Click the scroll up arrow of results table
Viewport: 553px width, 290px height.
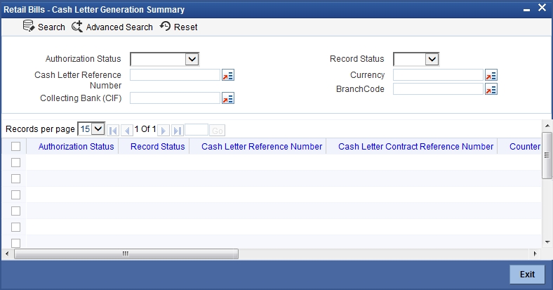click(547, 126)
